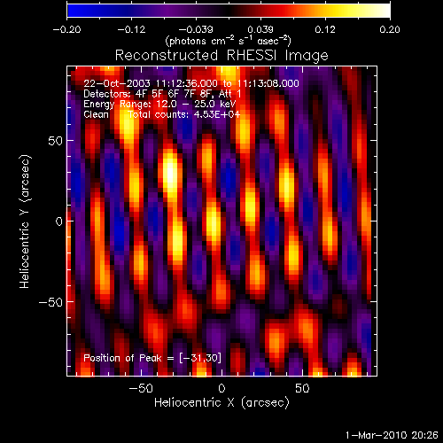Click the 'Reconstructed RHESSI Image' title
The width and height of the screenshot is (443, 443).
[221, 56]
